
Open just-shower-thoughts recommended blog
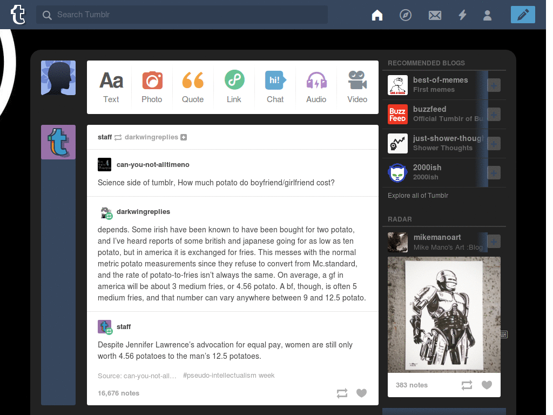pos(448,138)
